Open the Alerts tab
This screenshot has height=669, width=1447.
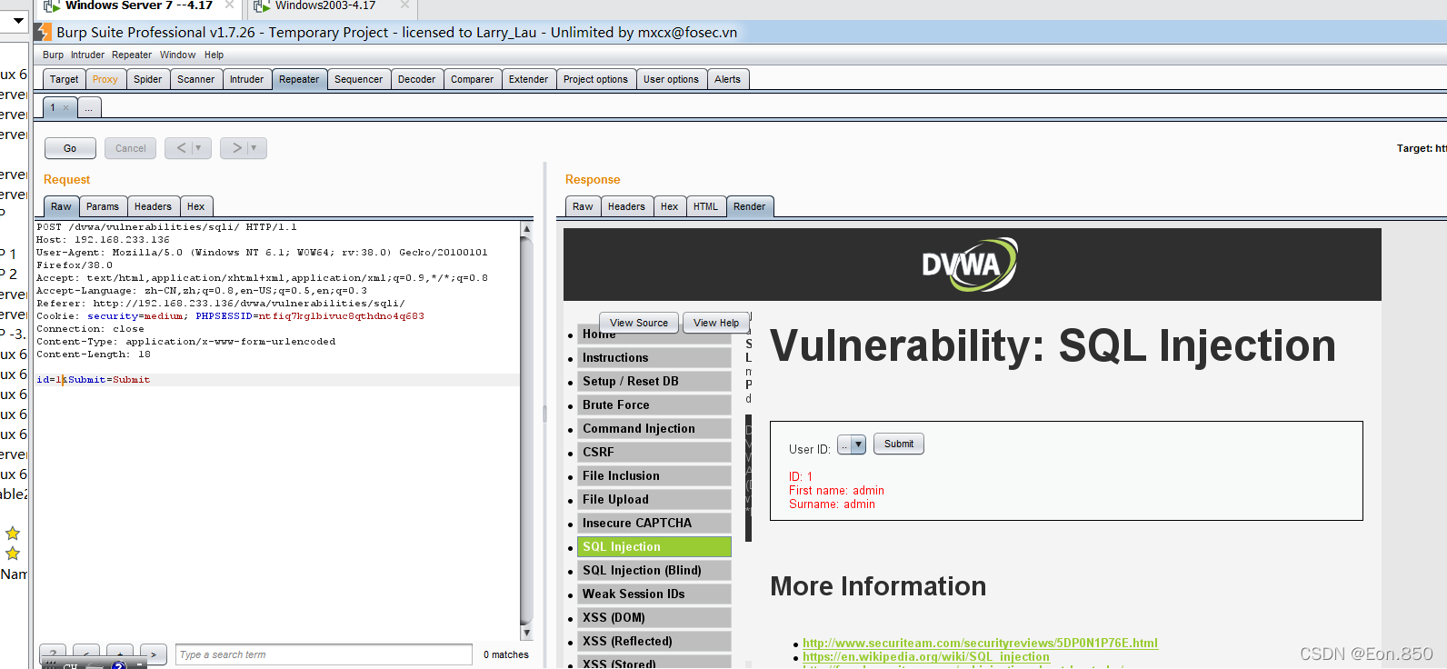pos(728,79)
